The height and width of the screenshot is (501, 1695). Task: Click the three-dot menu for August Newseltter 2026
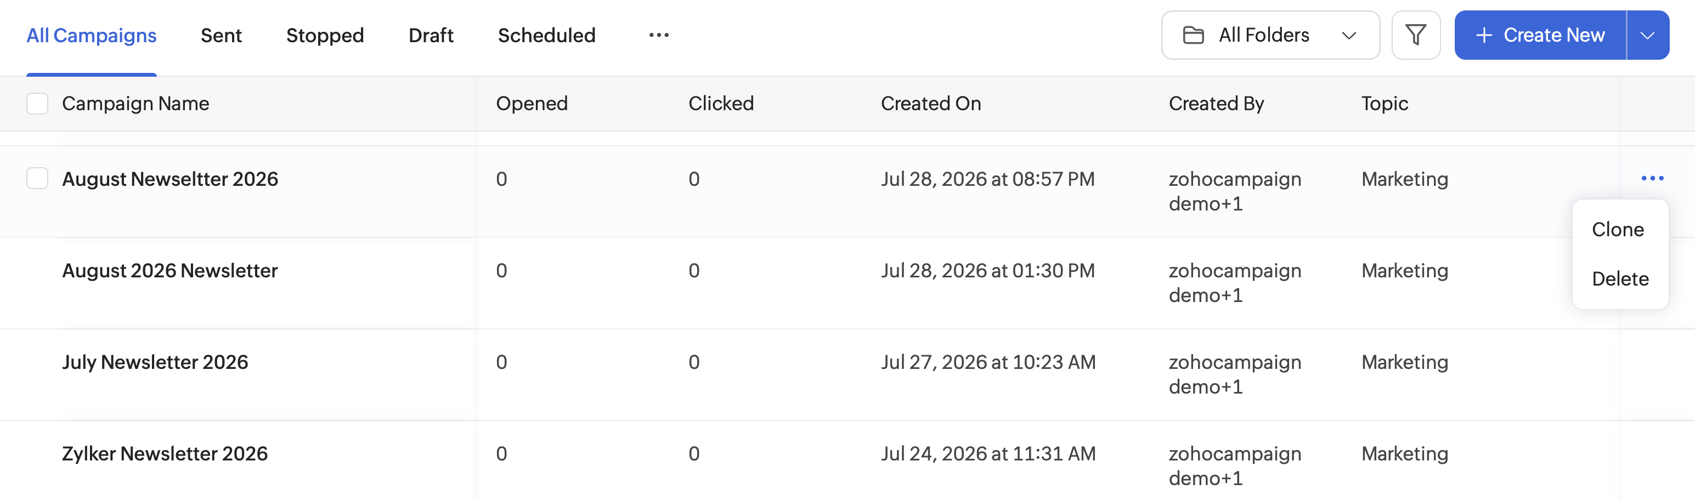coord(1652,178)
